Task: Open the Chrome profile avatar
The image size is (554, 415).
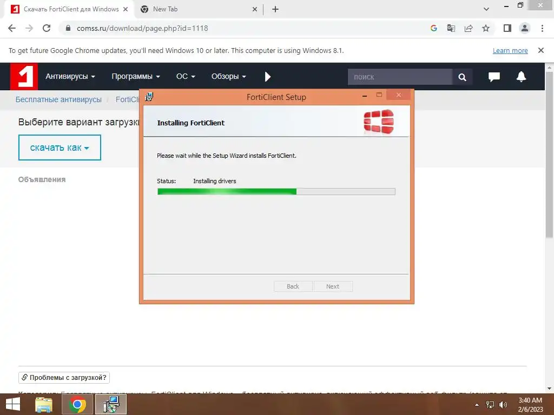Action: (x=525, y=28)
